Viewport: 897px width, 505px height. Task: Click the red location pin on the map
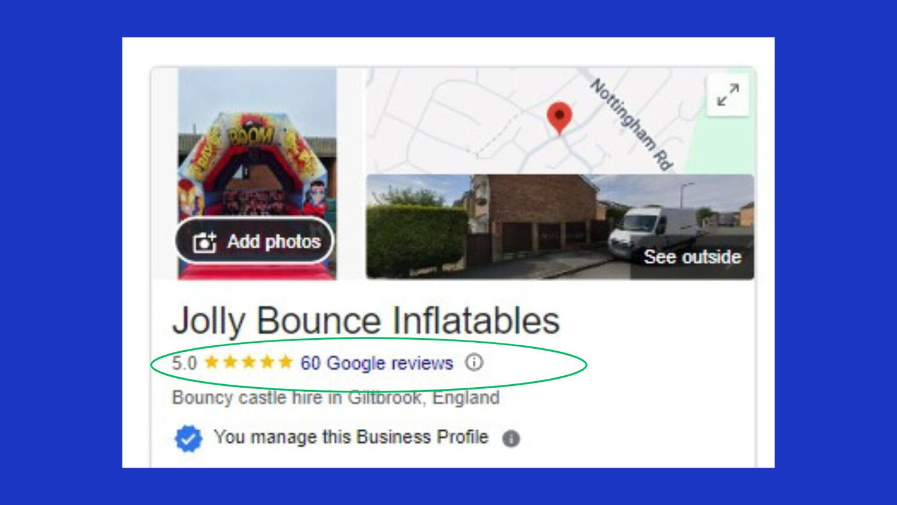[559, 116]
